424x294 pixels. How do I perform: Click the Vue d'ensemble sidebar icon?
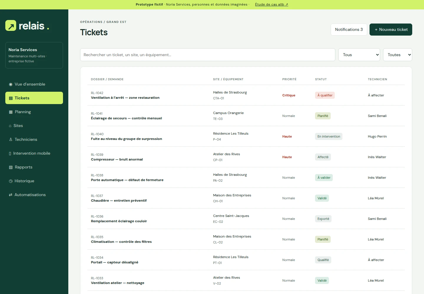(x=11, y=84)
